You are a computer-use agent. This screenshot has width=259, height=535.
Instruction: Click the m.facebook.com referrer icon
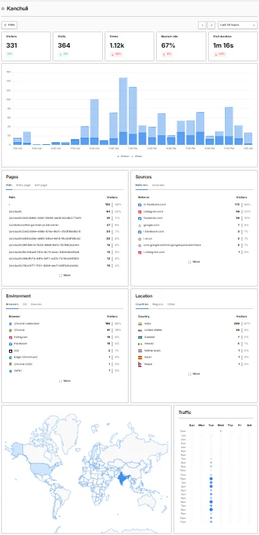pyautogui.click(x=139, y=205)
